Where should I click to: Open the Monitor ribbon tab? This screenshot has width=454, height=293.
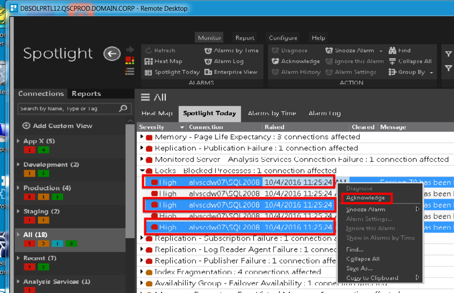click(x=209, y=38)
